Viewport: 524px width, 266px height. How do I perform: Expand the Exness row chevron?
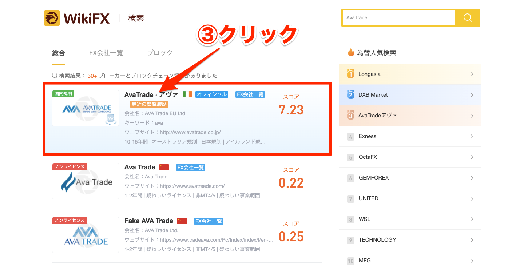click(x=472, y=136)
